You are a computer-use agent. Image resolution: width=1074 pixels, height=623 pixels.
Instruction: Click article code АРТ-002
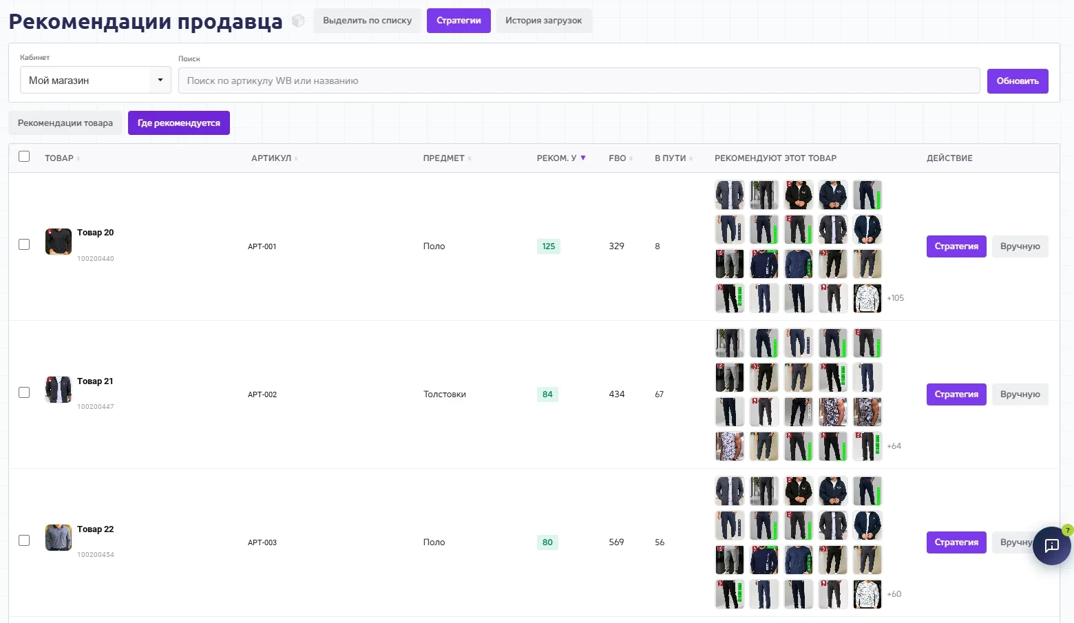coord(262,394)
